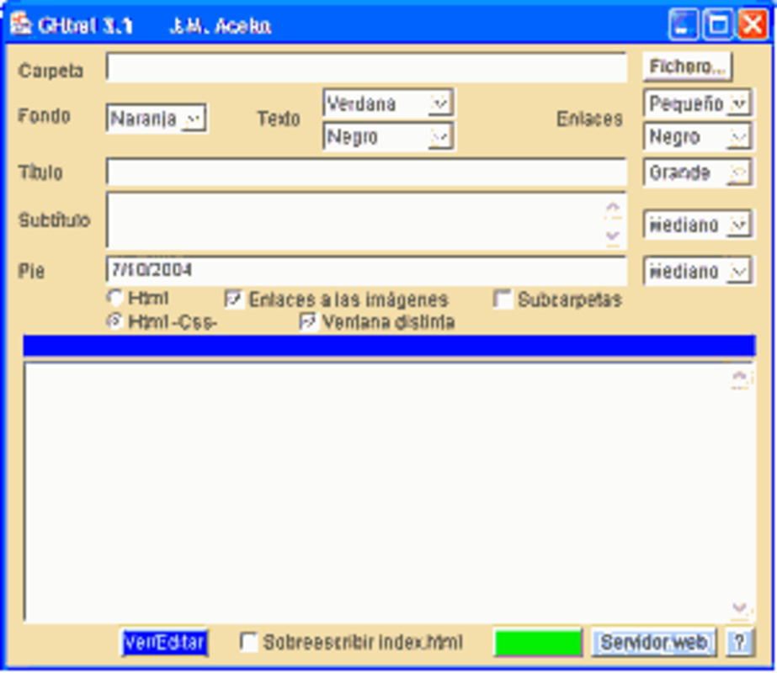777x673 pixels.
Task: Click inside the Carpeta folder path field
Action: 366,67
